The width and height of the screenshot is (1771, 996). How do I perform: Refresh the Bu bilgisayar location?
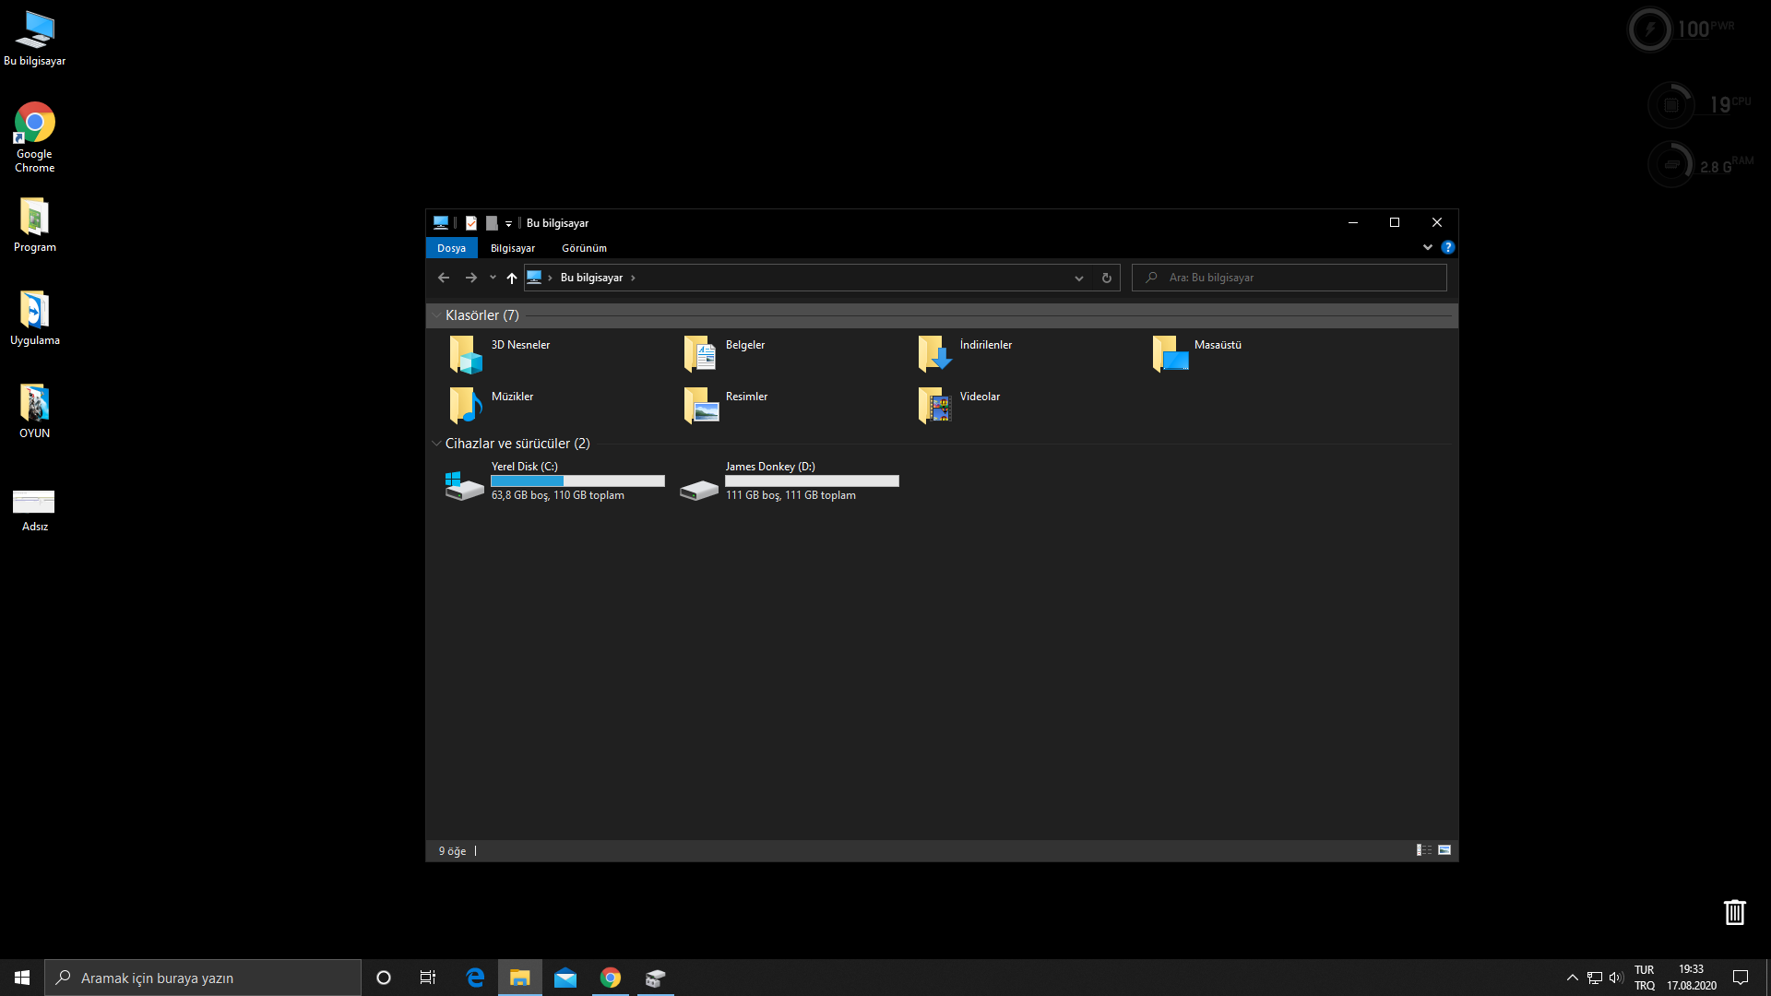point(1106,278)
